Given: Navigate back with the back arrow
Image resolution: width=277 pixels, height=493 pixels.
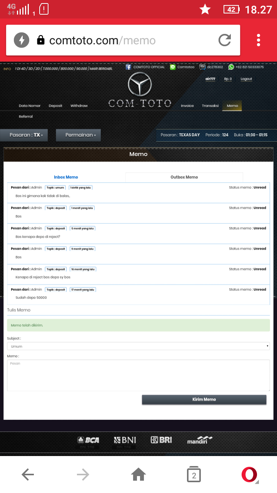Looking at the screenshot, I should [x=28, y=475].
